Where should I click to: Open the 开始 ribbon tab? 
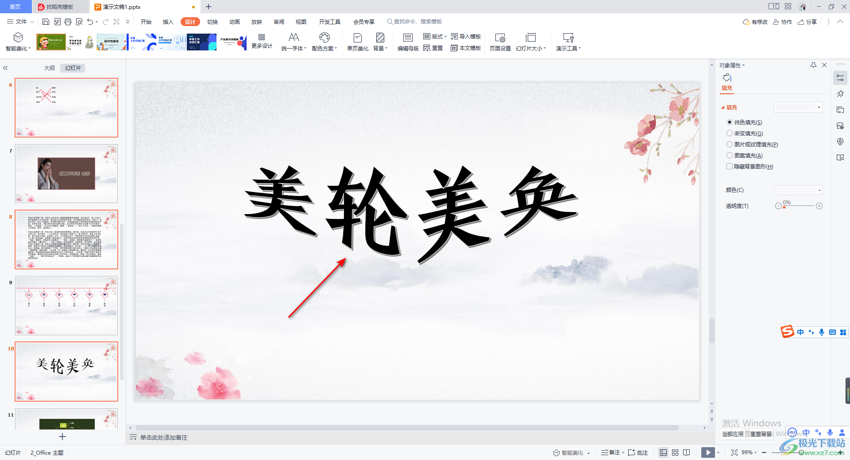(x=146, y=22)
